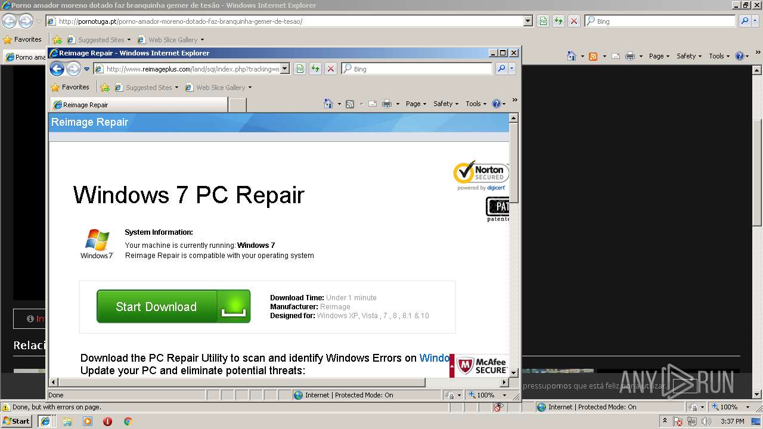
Task: Click Help icon in background window
Action: [740, 56]
